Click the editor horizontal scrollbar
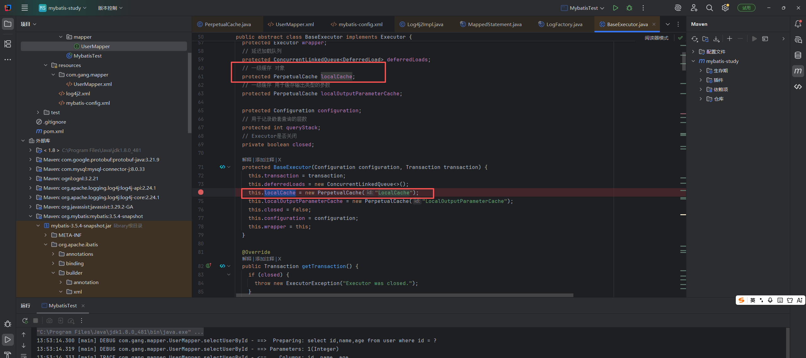The height and width of the screenshot is (358, 806). [405, 295]
